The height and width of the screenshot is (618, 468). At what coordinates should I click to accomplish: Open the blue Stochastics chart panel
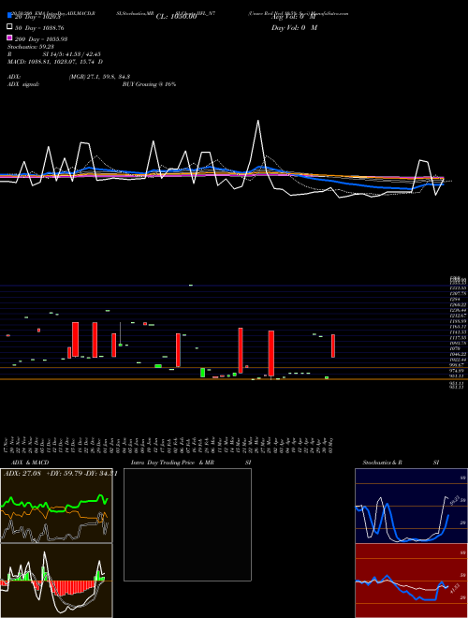pos(411,506)
